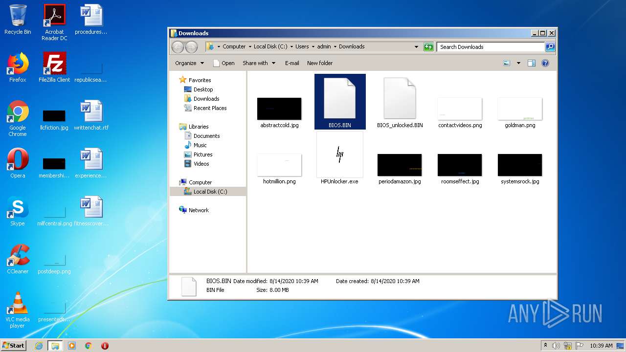The width and height of the screenshot is (626, 352).
Task: Select Network in navigation pane
Action: point(199,210)
